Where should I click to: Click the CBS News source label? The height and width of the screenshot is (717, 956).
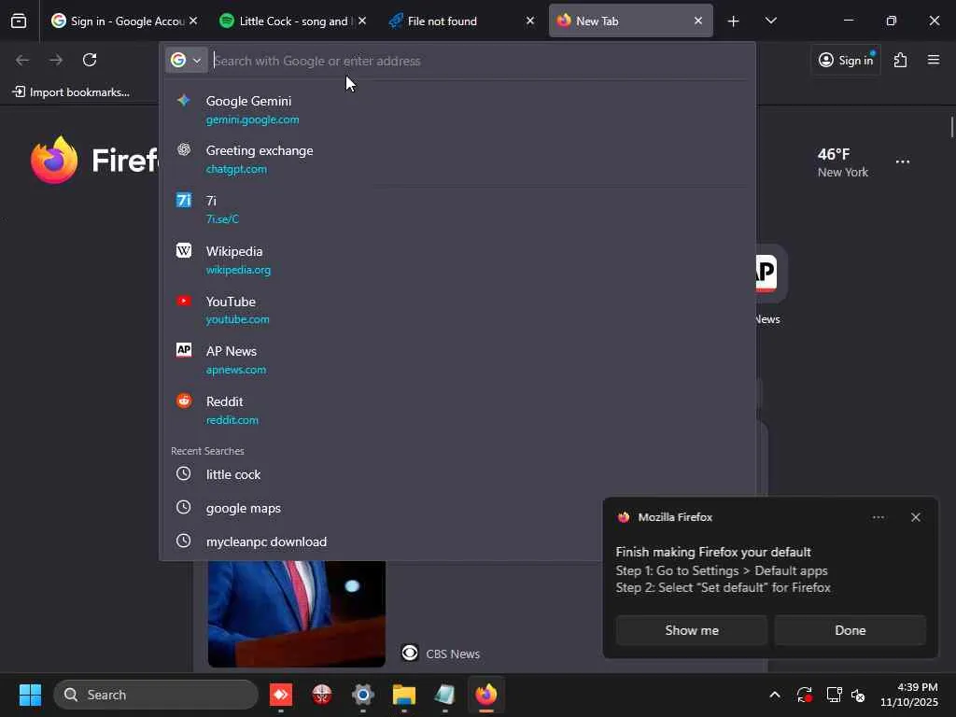pyautogui.click(x=453, y=654)
